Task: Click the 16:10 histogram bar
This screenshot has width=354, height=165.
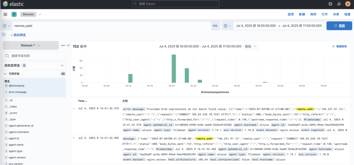Action: (x=130, y=78)
